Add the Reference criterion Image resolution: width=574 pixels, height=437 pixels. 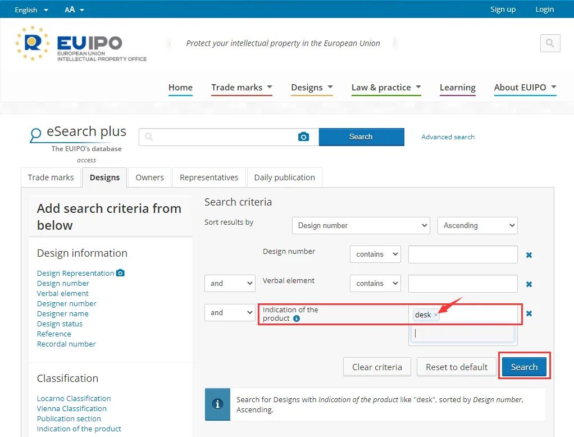54,334
